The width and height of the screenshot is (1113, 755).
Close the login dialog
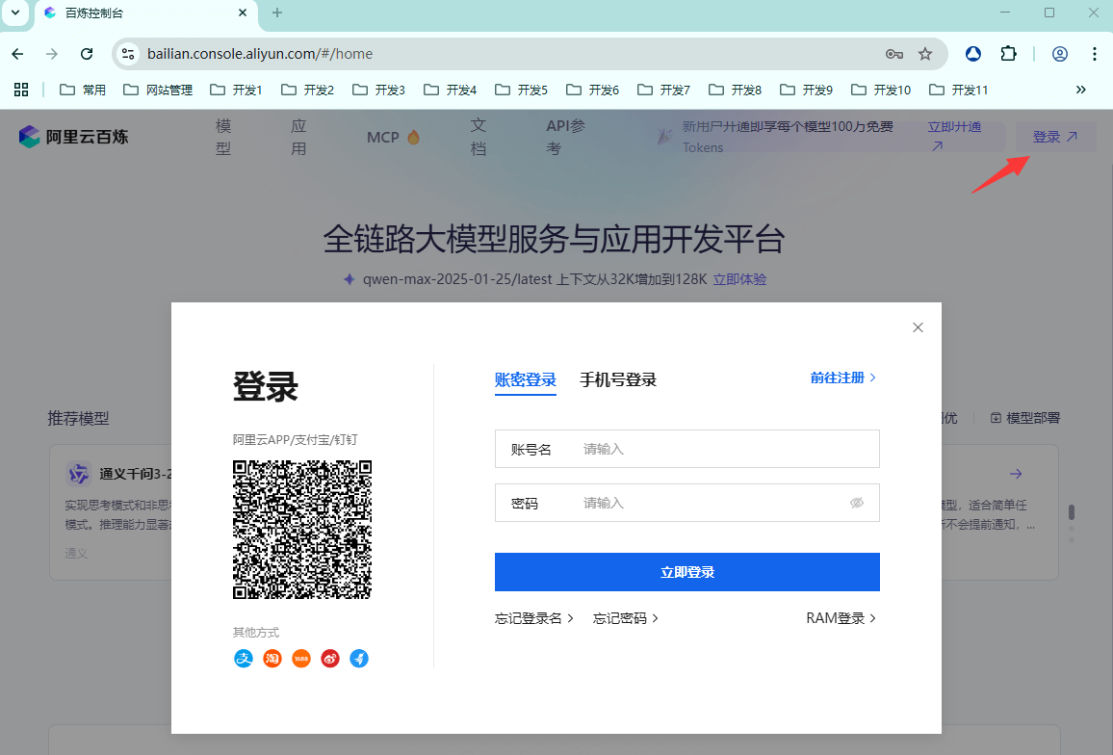click(918, 327)
